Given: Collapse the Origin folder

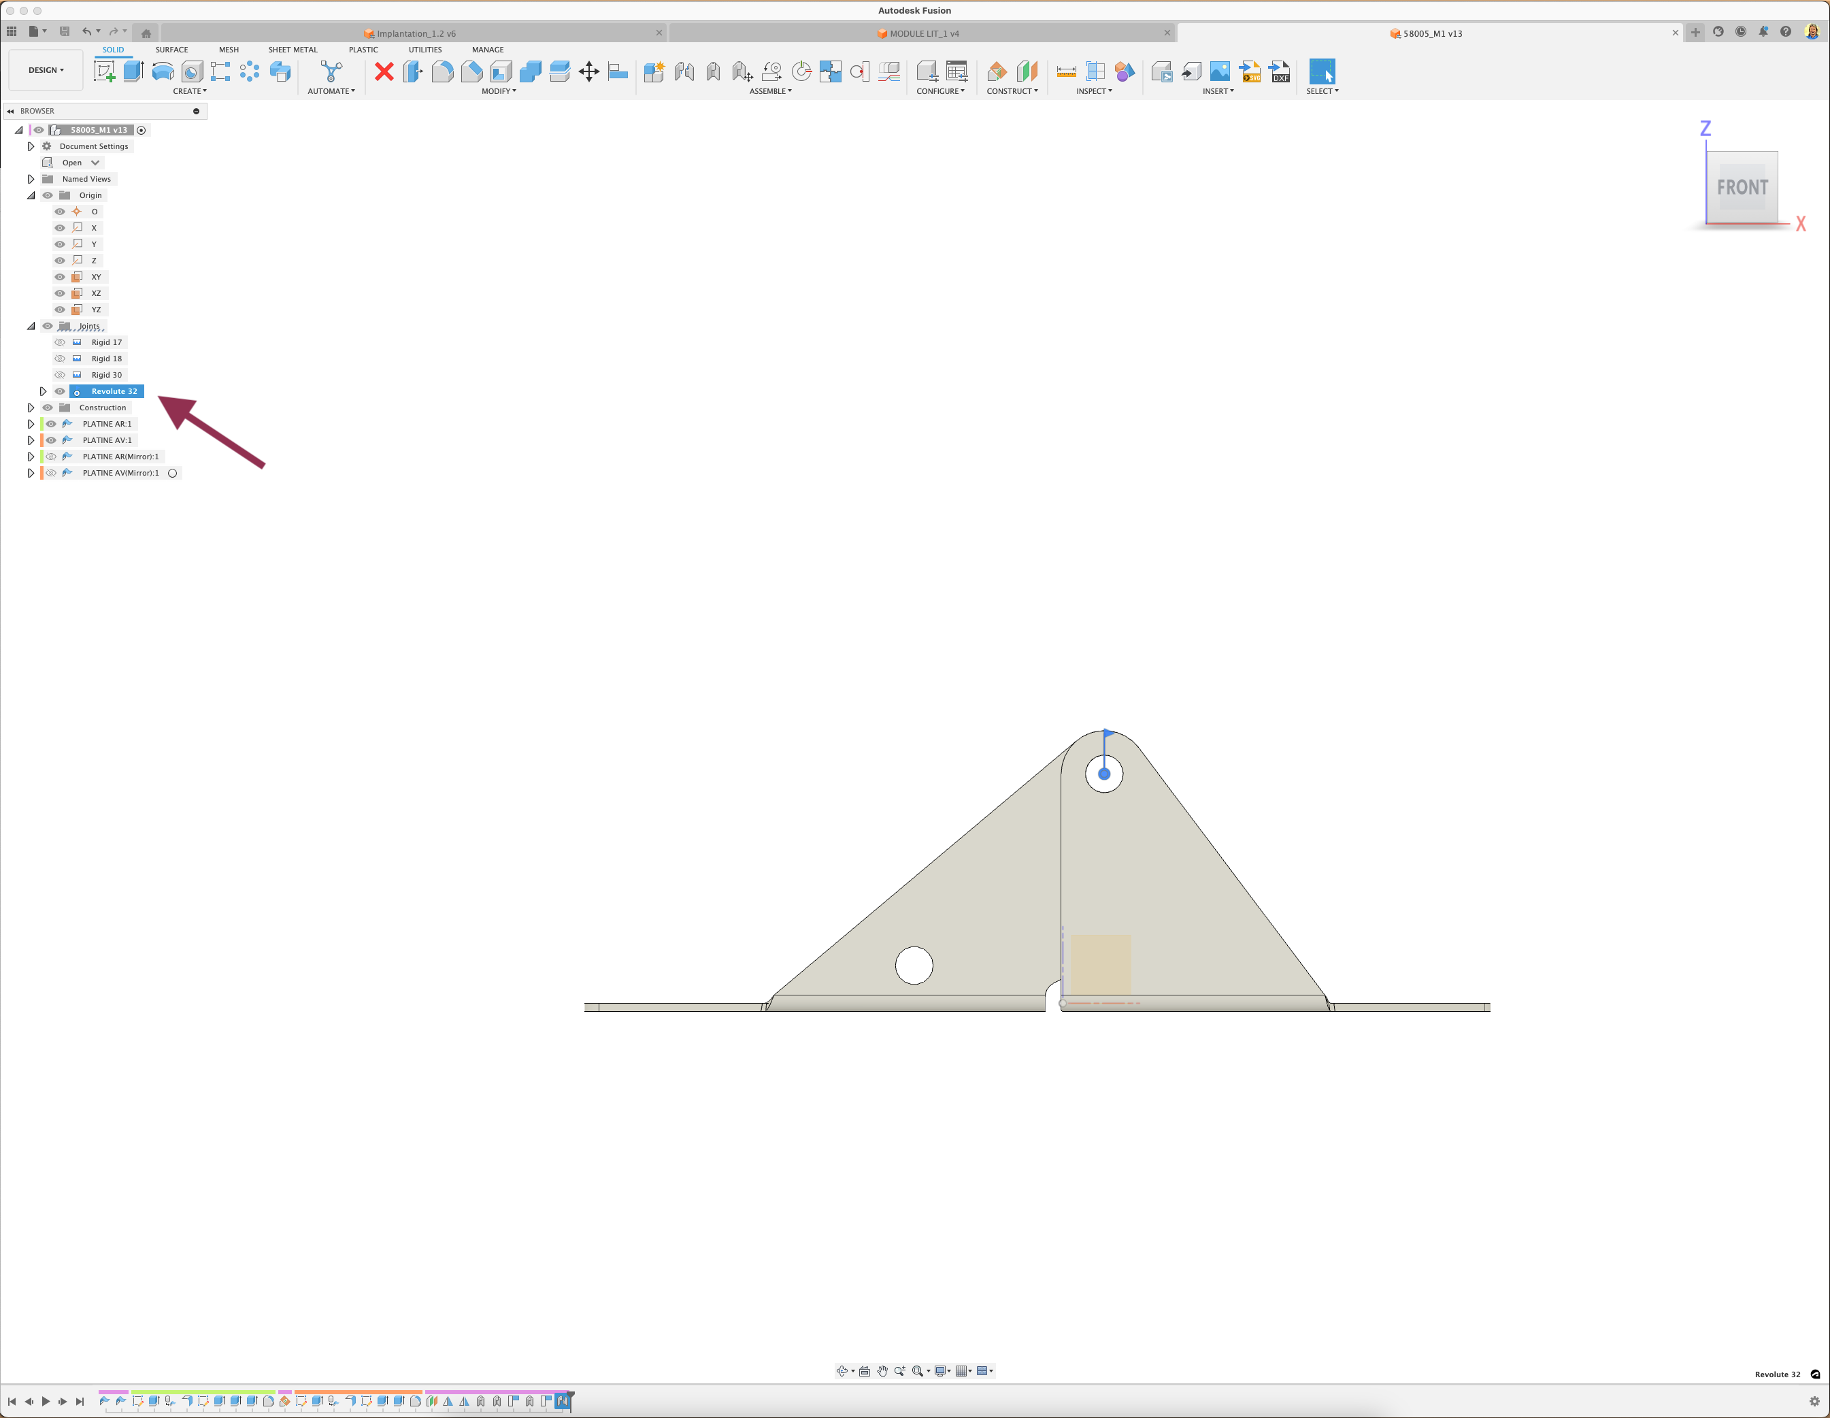Looking at the screenshot, I should (31, 195).
